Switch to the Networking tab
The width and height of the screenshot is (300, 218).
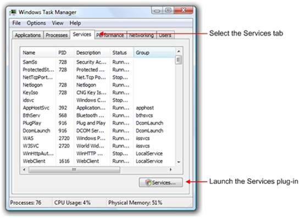click(x=141, y=35)
